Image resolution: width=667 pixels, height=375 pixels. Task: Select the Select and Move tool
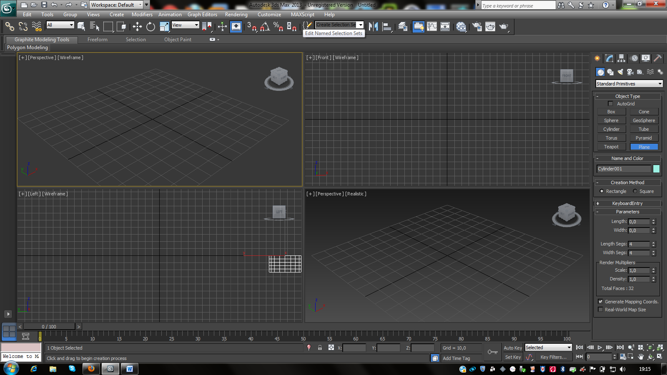pyautogui.click(x=137, y=27)
